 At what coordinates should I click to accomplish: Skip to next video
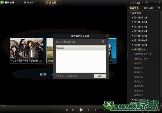[x=89, y=110]
